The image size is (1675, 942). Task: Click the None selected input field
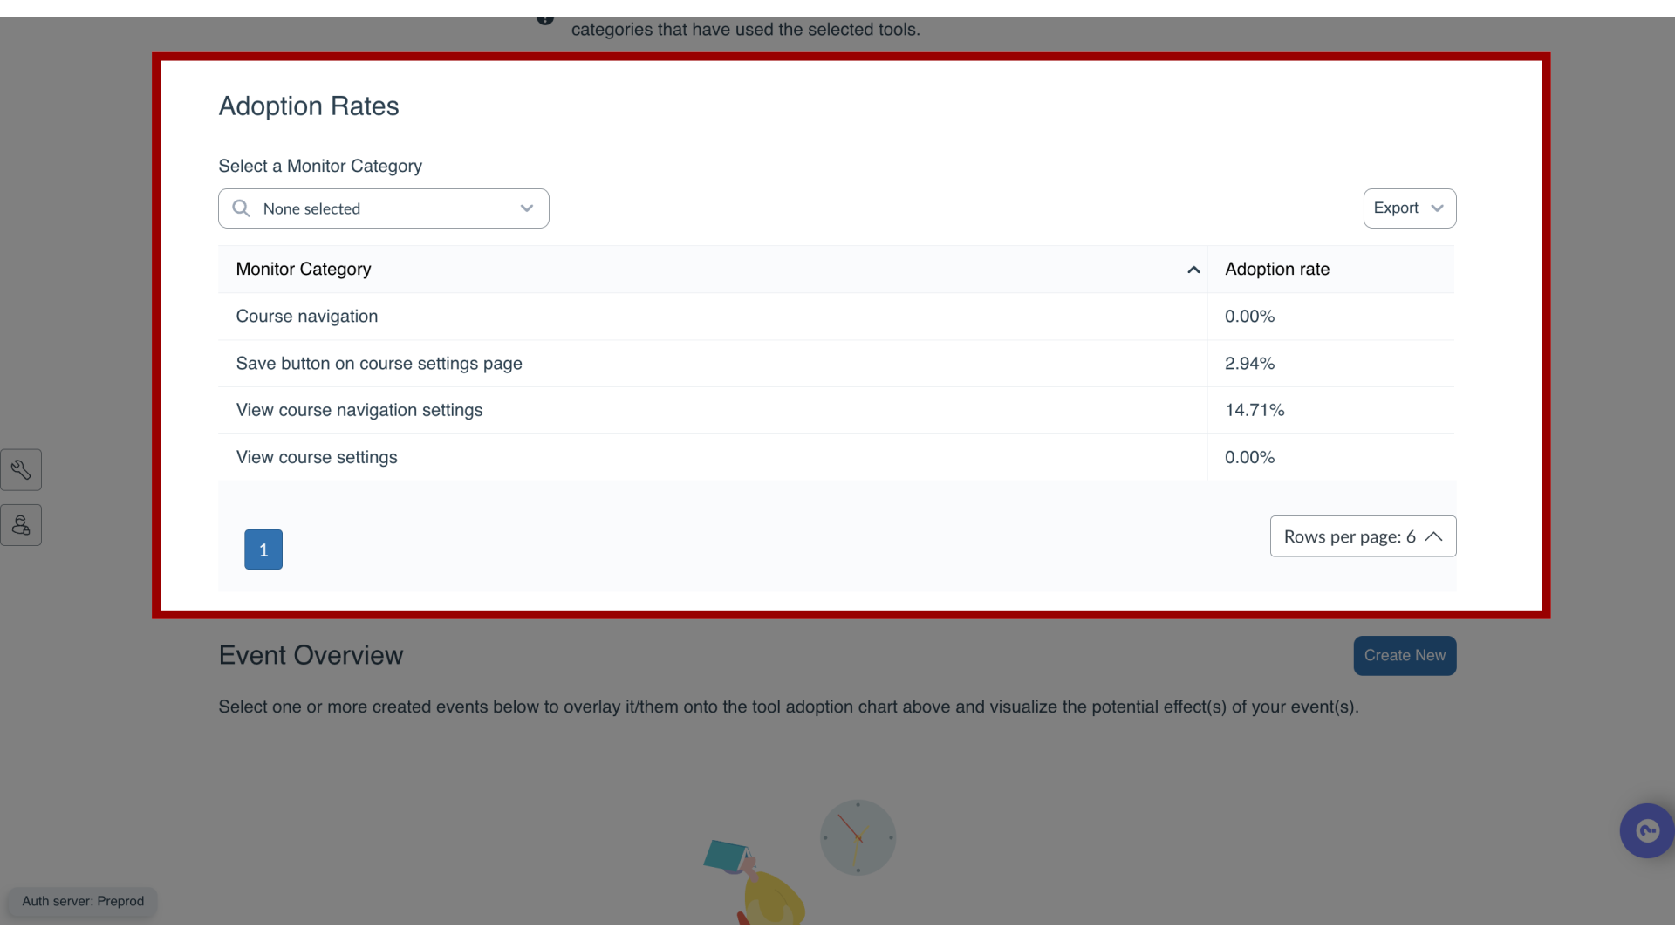[x=383, y=208]
